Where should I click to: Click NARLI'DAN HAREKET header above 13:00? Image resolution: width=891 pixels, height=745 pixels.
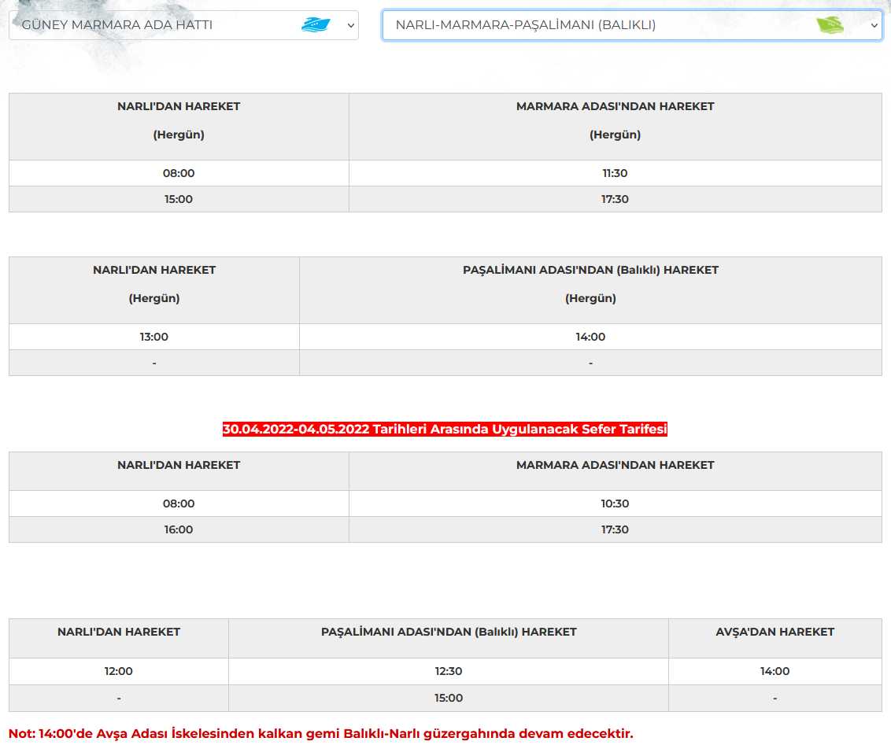pyautogui.click(x=154, y=270)
